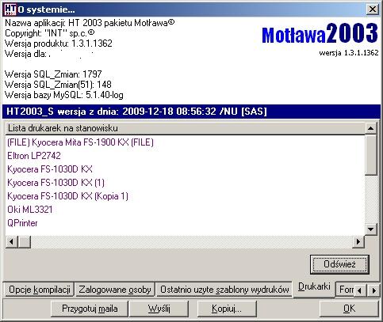The image size is (383, 322).
Task: Click the Copyright "INT" sp.c. line
Action: click(x=50, y=33)
